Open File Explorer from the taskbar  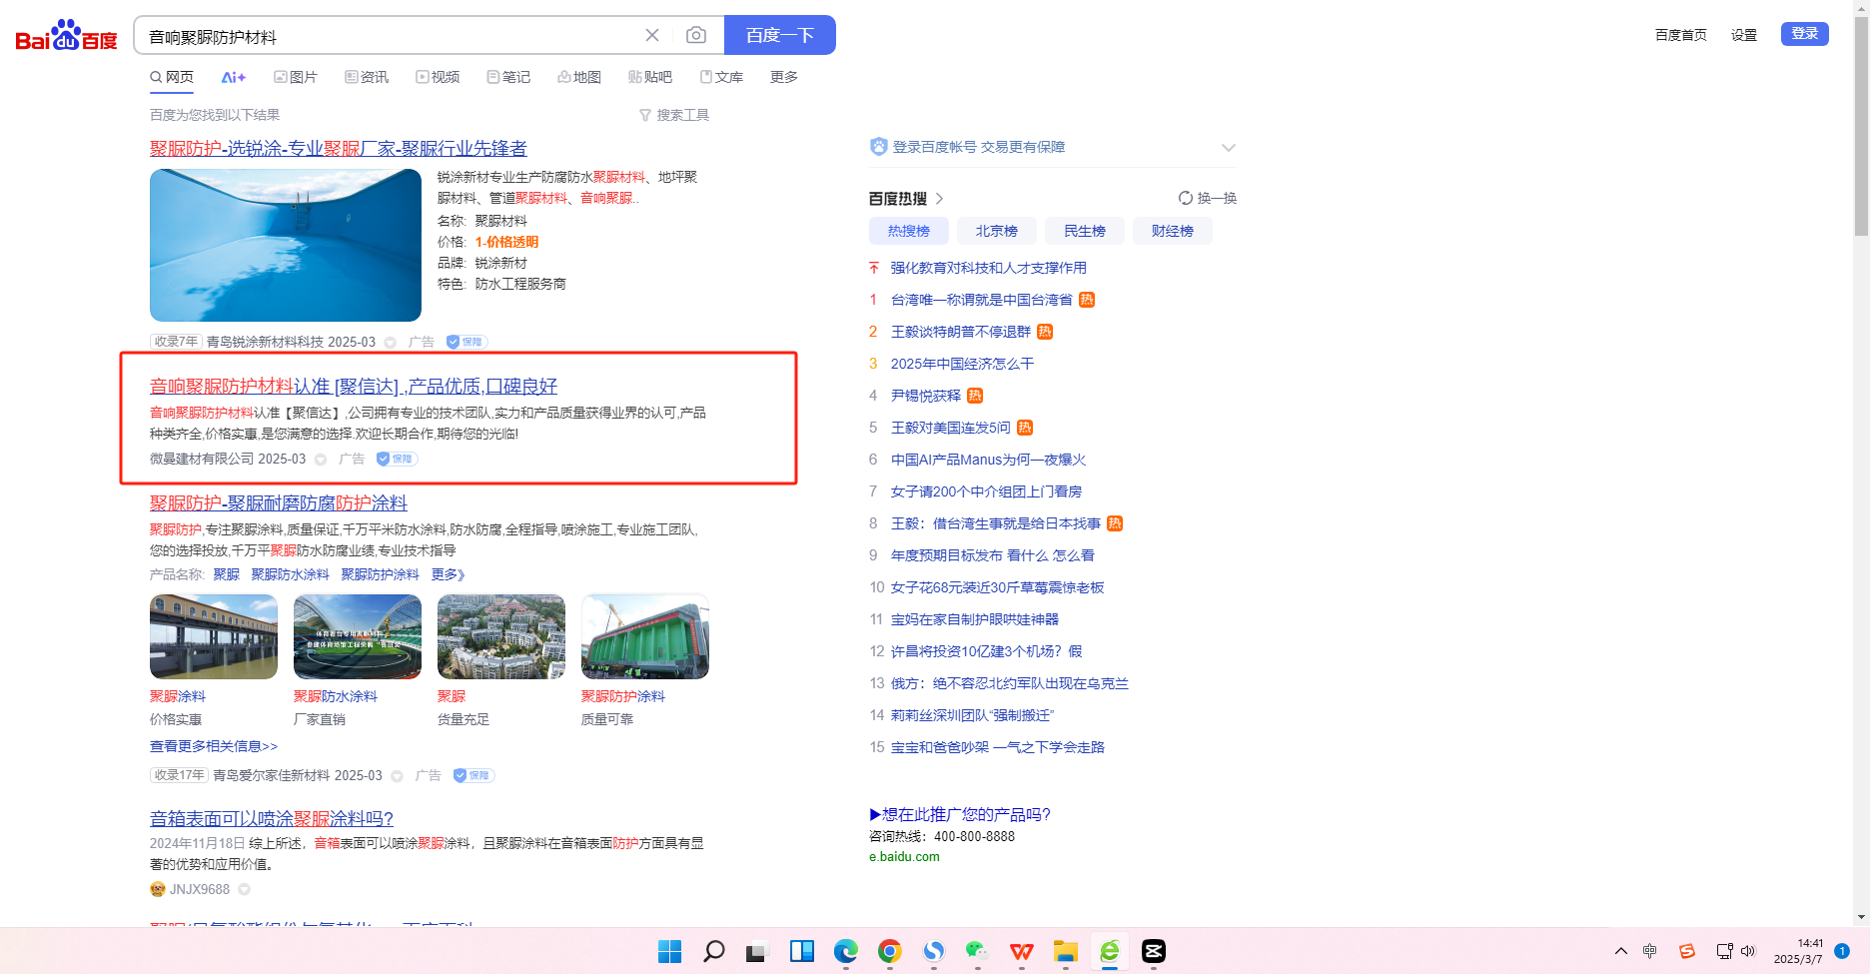point(1065,951)
